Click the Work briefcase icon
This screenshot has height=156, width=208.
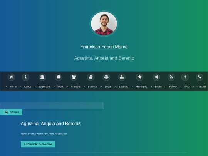pyautogui.click(x=59, y=77)
